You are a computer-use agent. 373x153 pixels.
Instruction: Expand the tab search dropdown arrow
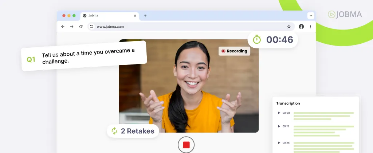click(x=311, y=16)
